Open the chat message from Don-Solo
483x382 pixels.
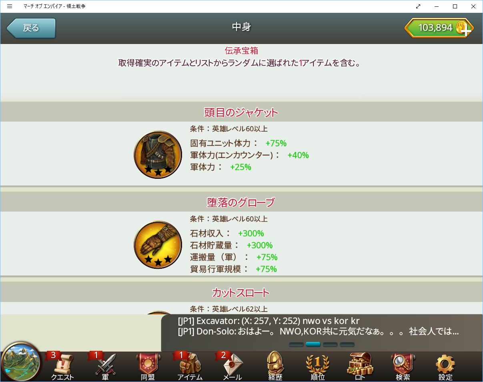point(318,332)
